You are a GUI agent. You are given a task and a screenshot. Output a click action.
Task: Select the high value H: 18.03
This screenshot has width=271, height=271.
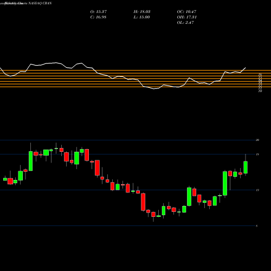(x=142, y=11)
